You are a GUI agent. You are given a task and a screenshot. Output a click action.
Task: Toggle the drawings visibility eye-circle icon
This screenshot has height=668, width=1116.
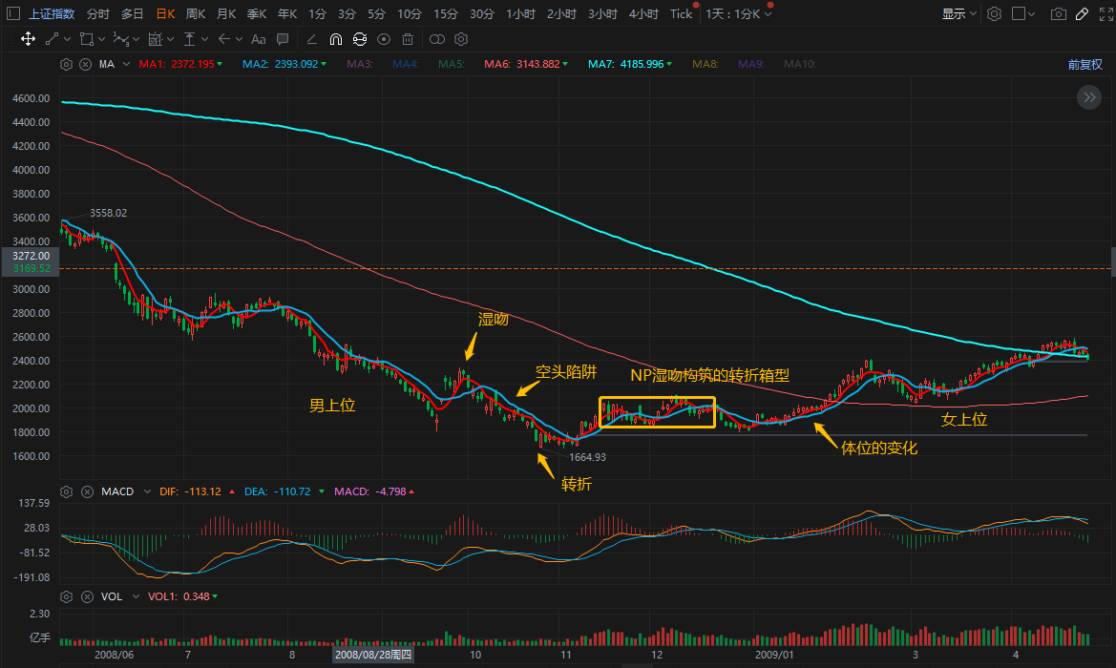384,39
